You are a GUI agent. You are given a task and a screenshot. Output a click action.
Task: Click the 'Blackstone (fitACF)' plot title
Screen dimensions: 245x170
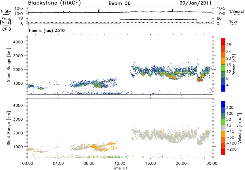pyautogui.click(x=54, y=3)
